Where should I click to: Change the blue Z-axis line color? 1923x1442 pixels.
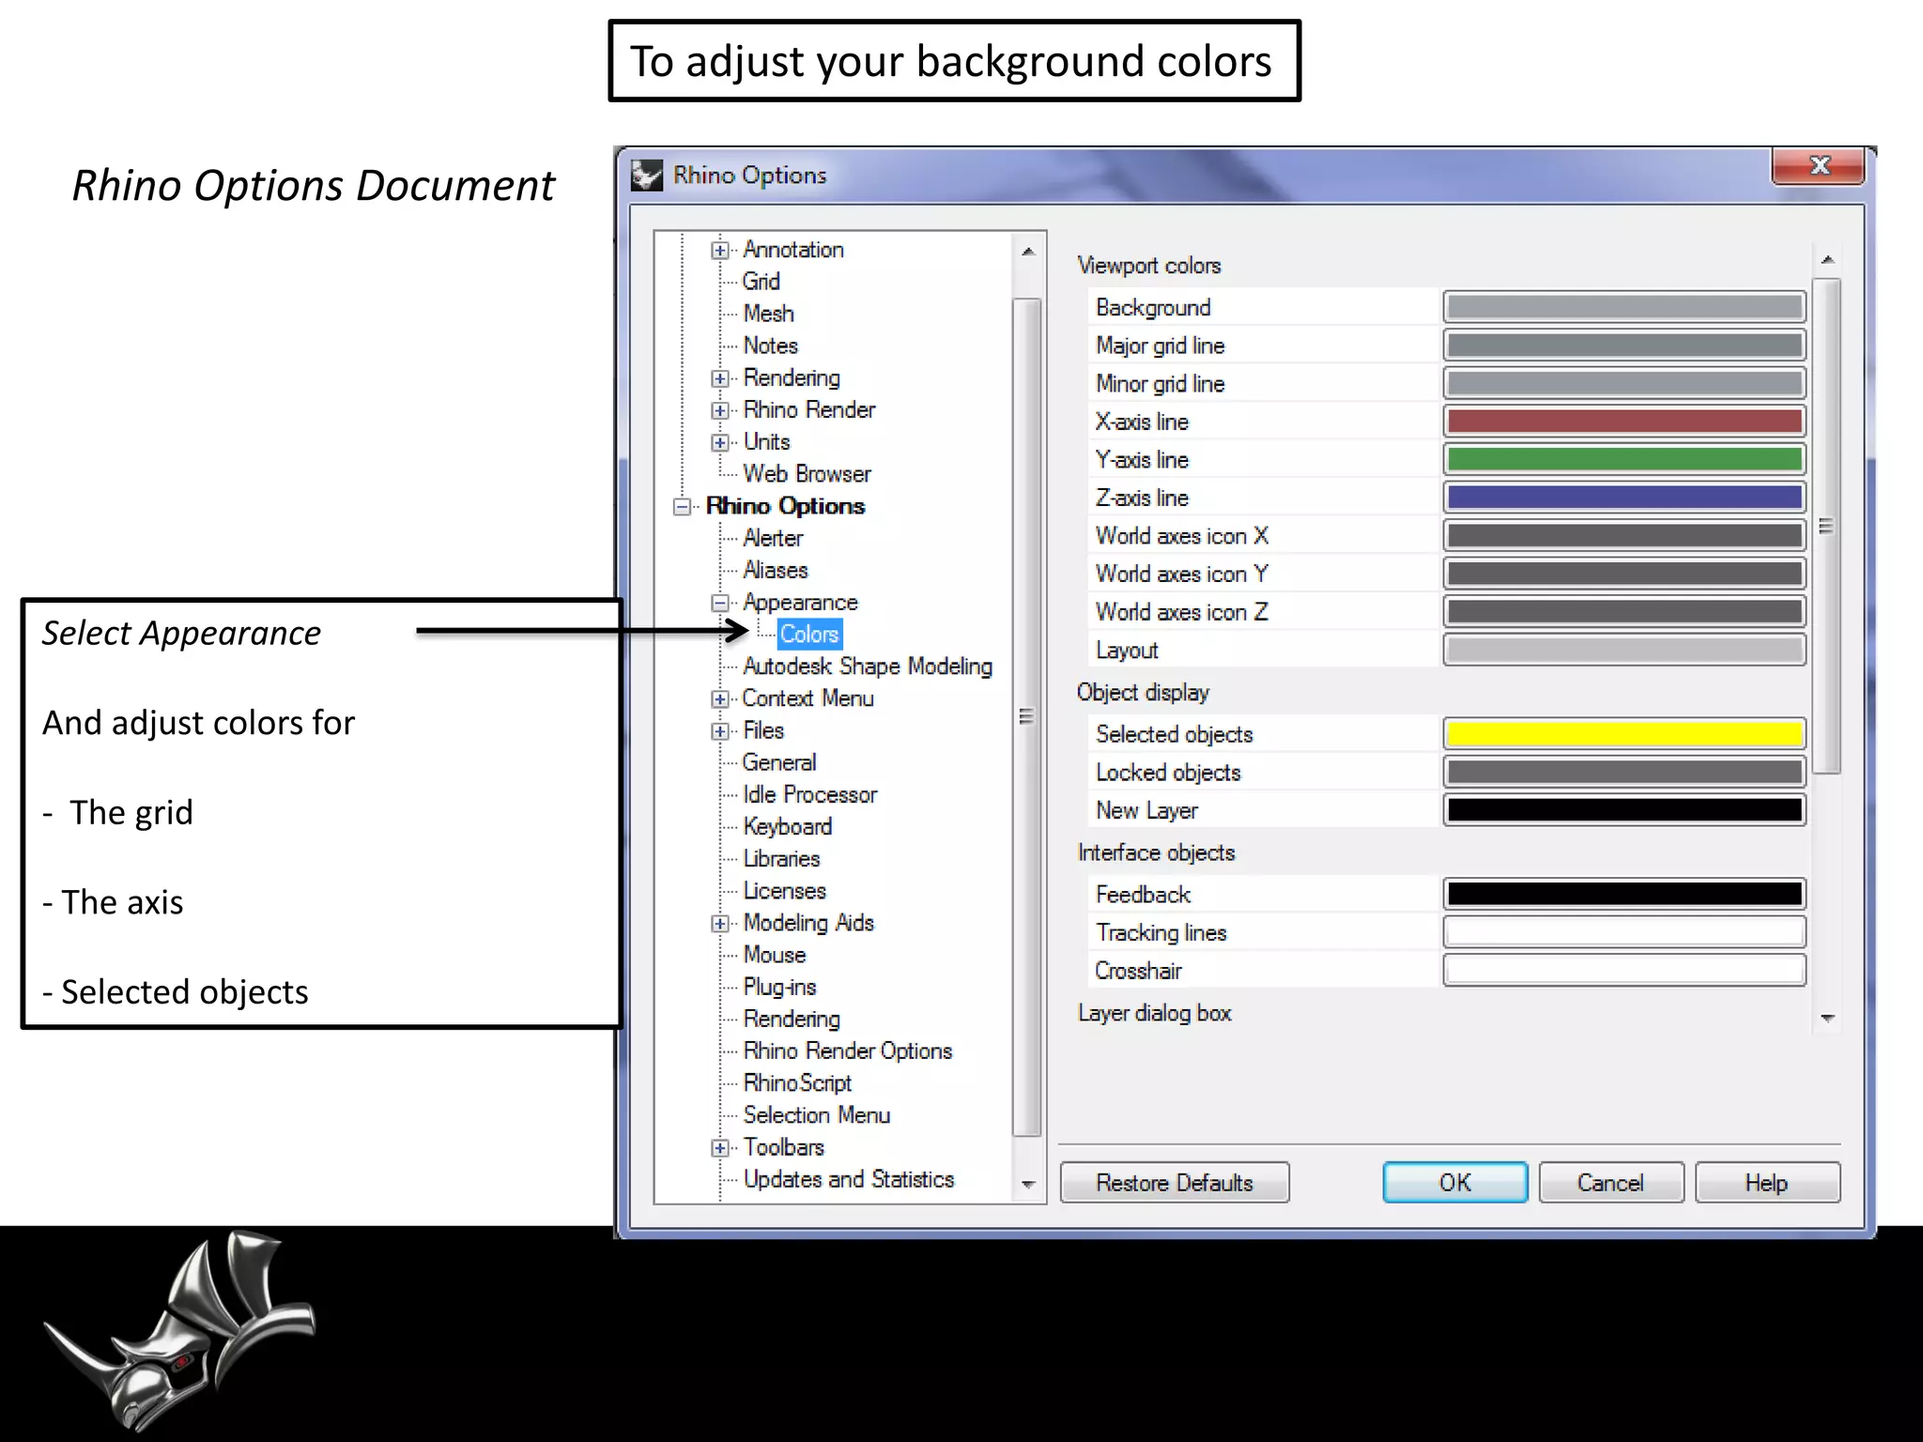pos(1624,498)
